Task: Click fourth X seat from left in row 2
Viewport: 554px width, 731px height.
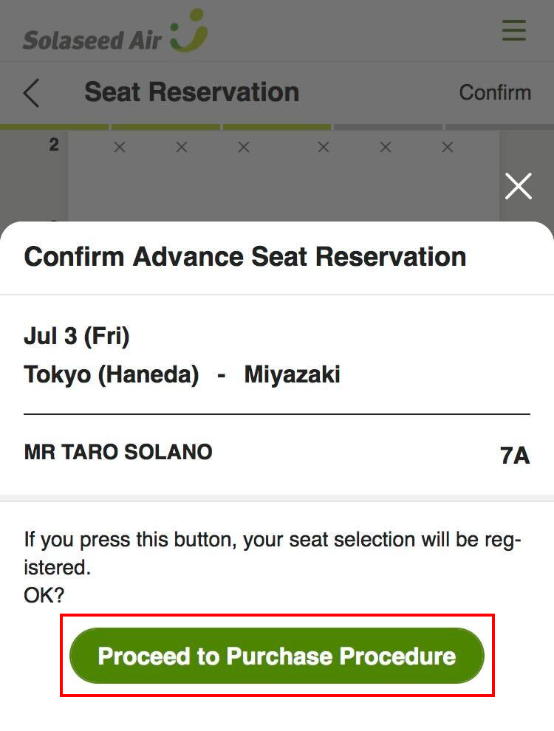Action: [323, 148]
